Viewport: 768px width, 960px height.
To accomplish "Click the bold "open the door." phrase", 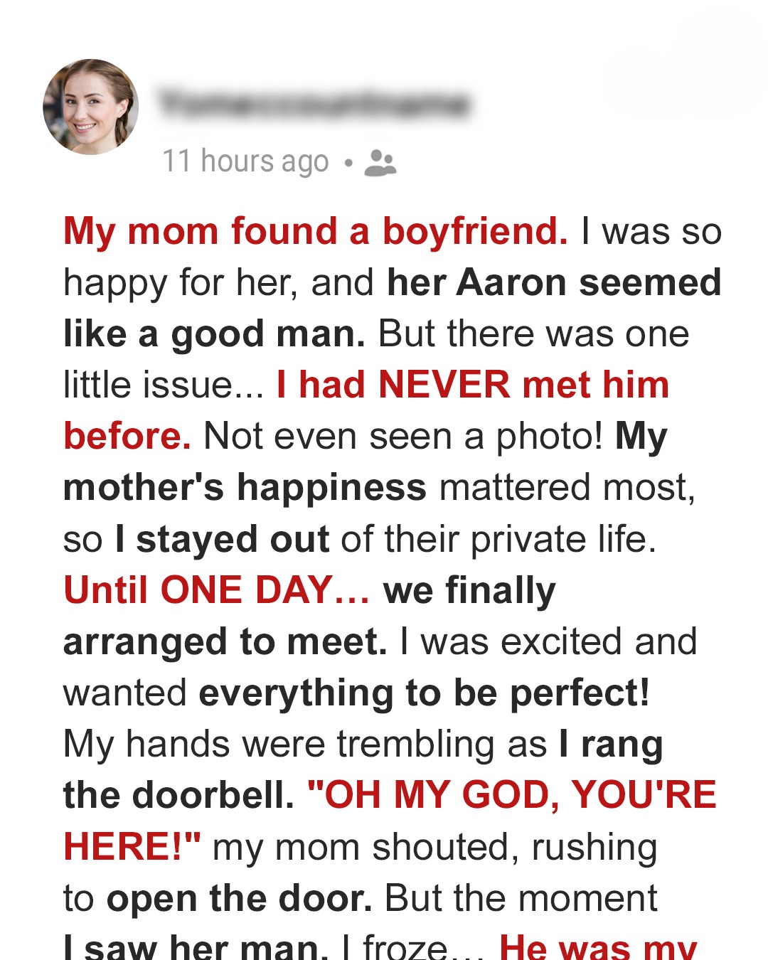I will pos(239,898).
